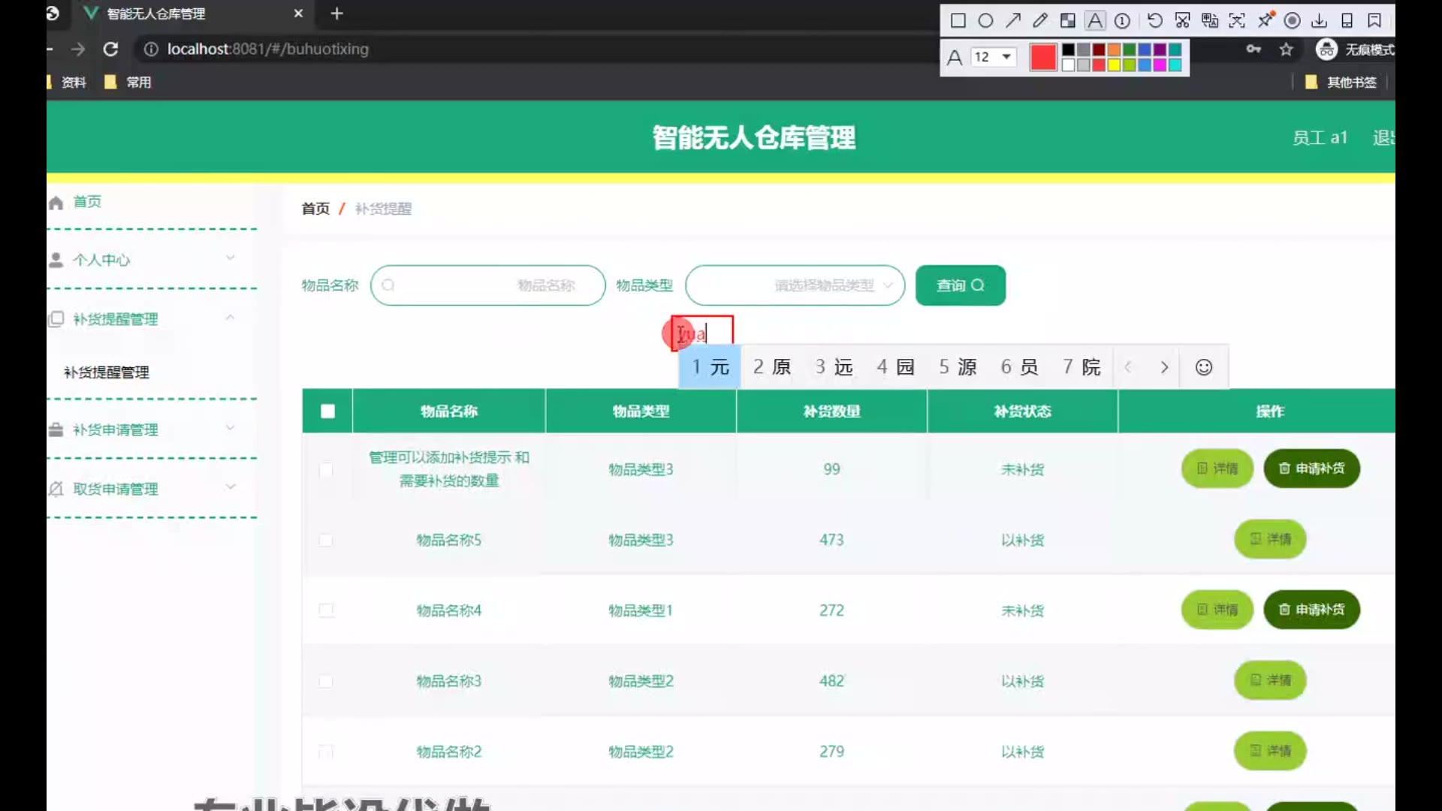Click the undo annotation icon
1442x811 pixels.
pyautogui.click(x=1155, y=21)
